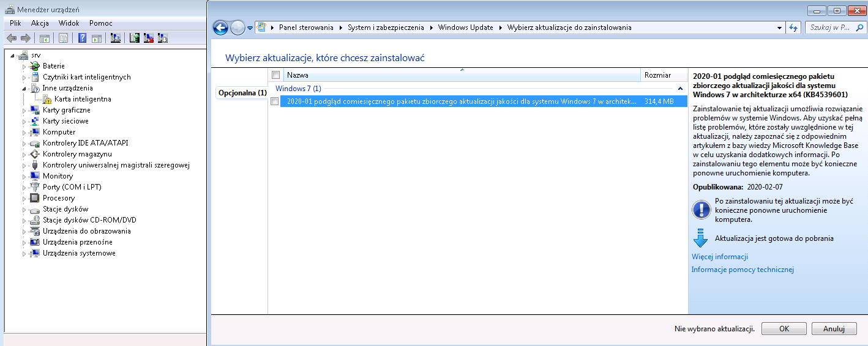Go to Panel sterowania breadcrumb
The image size is (868, 346).
pyautogui.click(x=306, y=28)
